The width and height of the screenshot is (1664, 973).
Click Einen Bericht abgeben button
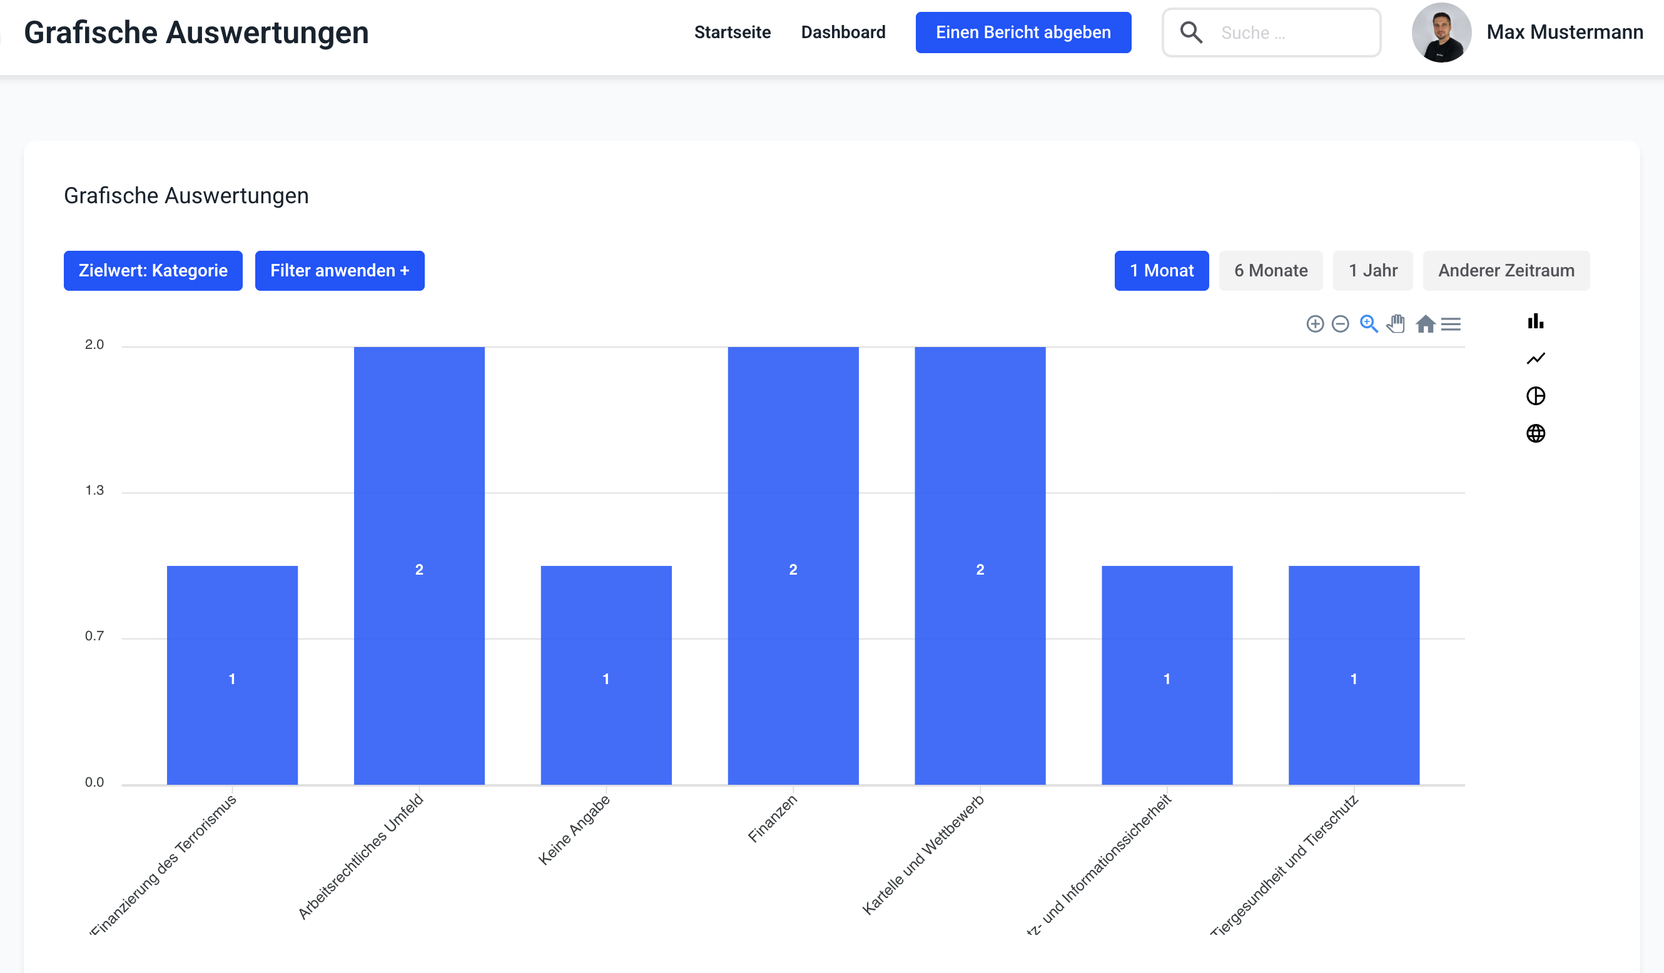click(1023, 33)
